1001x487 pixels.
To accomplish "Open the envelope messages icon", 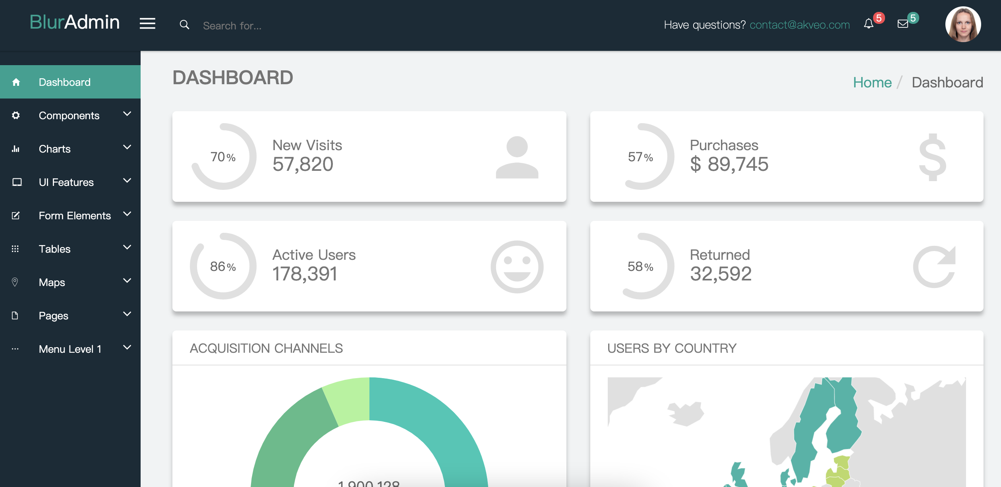I will pos(903,24).
